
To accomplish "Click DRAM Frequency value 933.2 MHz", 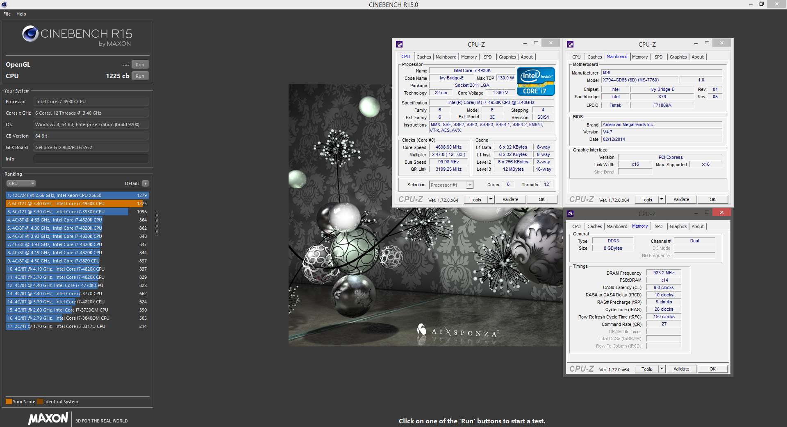I will [x=664, y=273].
